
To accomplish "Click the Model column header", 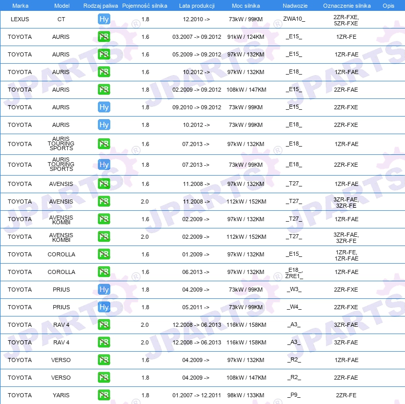I will pos(62,6).
